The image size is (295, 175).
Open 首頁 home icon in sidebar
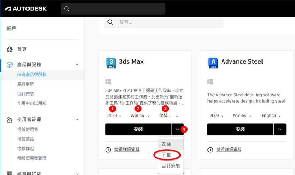[10, 49]
